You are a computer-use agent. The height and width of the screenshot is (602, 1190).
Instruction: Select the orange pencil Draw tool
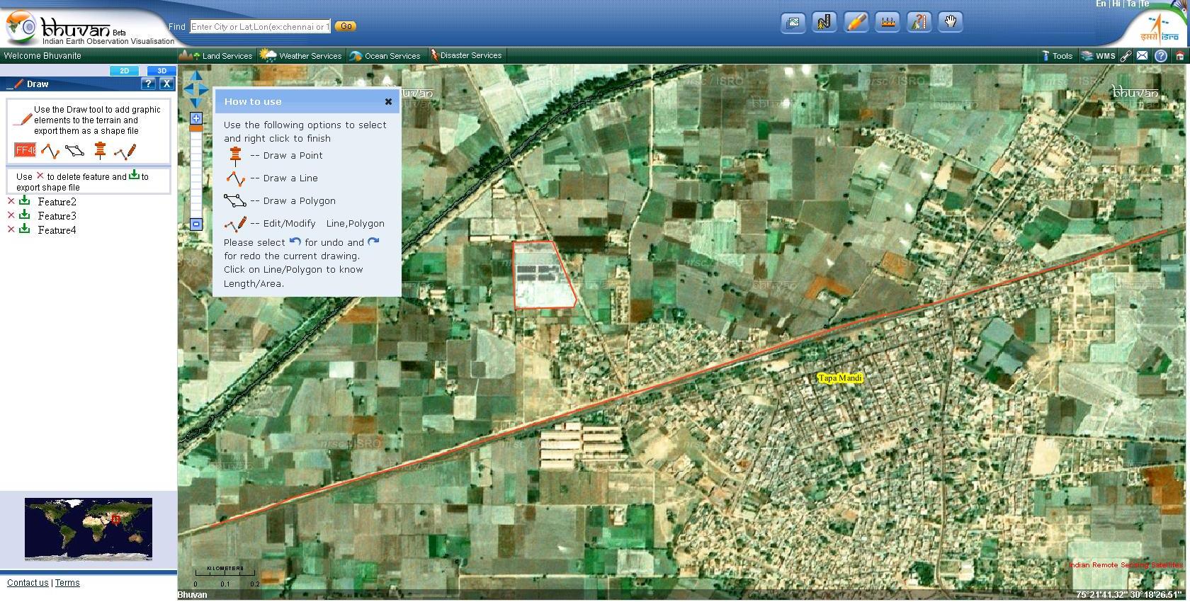point(856,23)
